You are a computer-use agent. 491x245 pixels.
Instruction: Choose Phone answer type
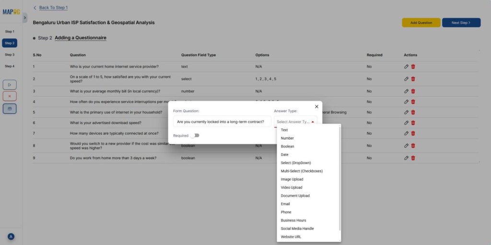click(308, 212)
